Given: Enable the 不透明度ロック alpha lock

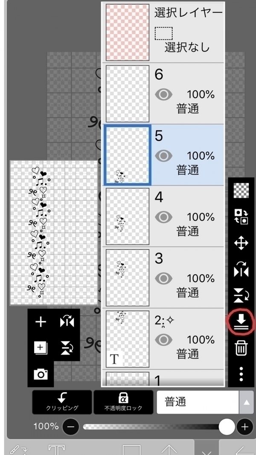Looking at the screenshot, I should [x=123, y=402].
